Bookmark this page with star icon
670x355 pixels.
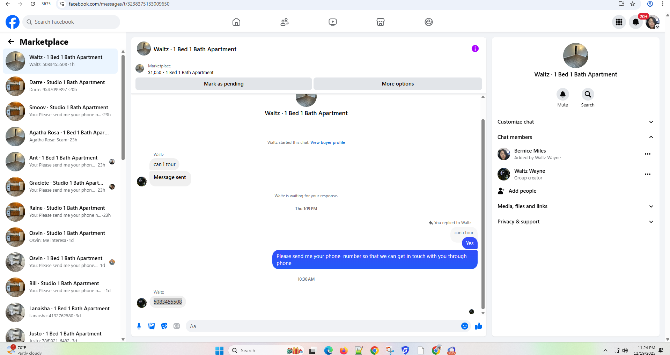[633, 4]
